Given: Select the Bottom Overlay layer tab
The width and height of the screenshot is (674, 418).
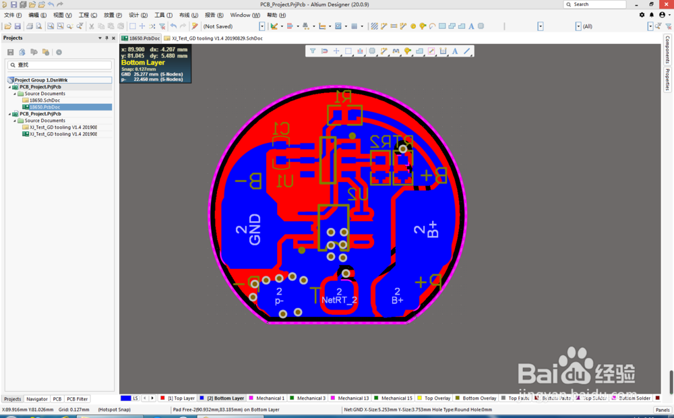Looking at the screenshot, I should [x=475, y=398].
